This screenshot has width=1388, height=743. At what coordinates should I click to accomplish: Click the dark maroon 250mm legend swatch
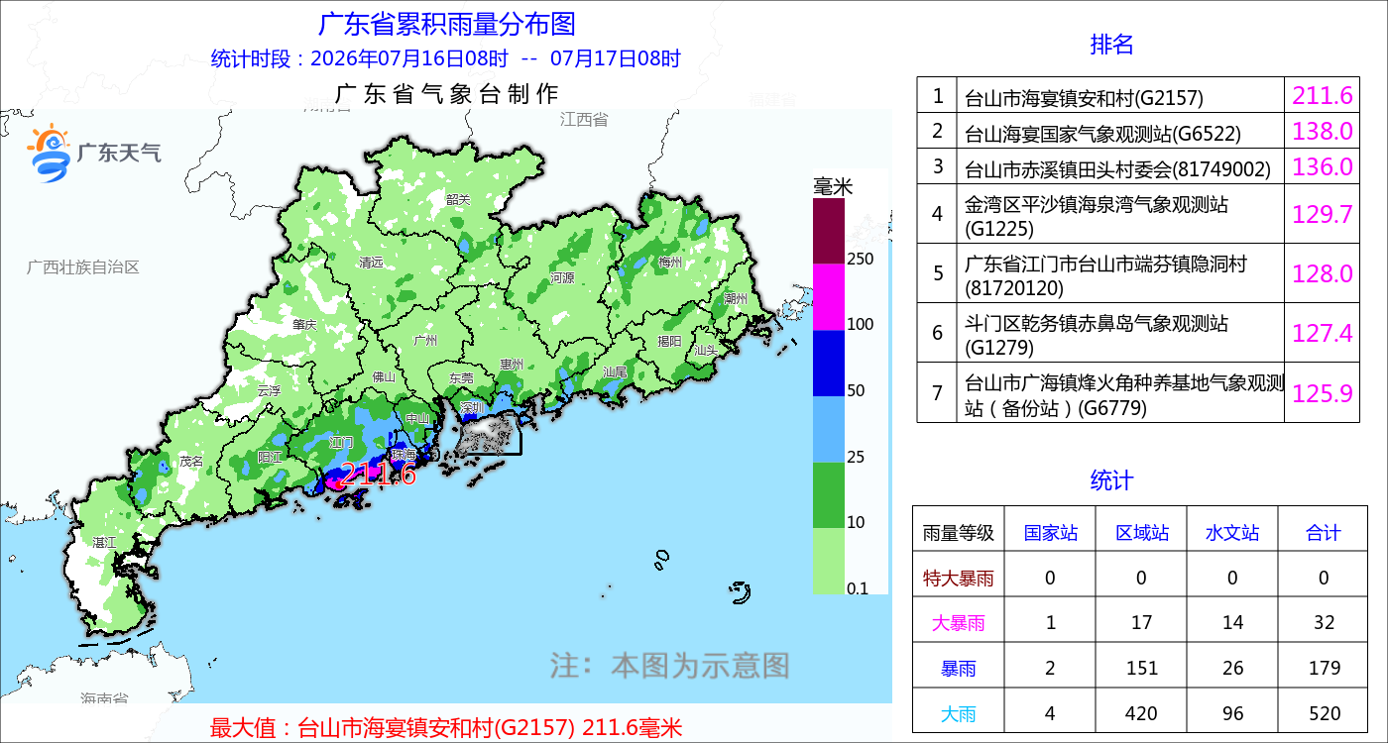coord(829,231)
